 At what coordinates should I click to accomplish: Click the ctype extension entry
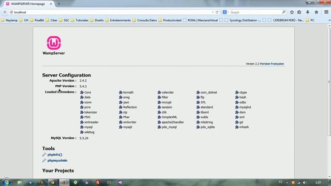coord(241,92)
